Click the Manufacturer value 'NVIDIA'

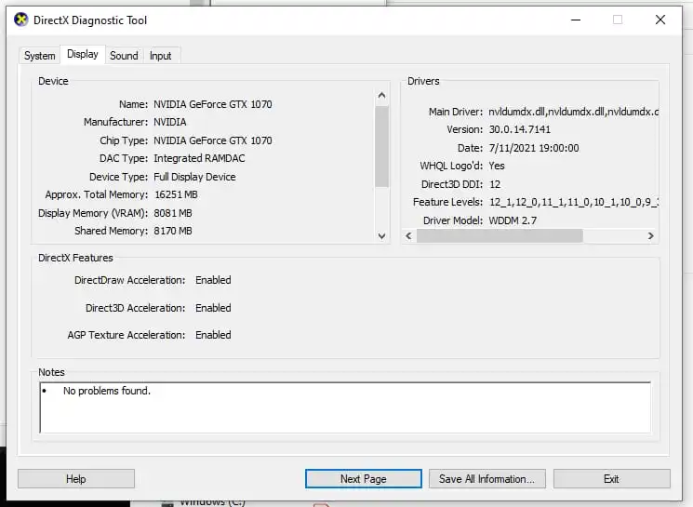tap(169, 122)
